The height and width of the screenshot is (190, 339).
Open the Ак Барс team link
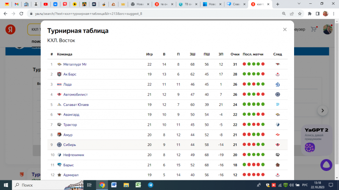pos(70,74)
